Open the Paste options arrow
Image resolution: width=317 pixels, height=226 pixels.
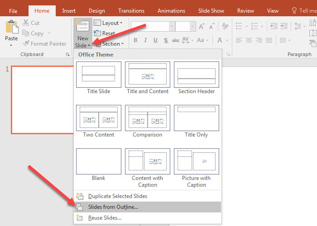[11, 45]
